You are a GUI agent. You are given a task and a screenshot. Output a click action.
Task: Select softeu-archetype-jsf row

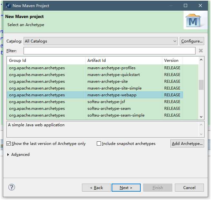click(95, 102)
